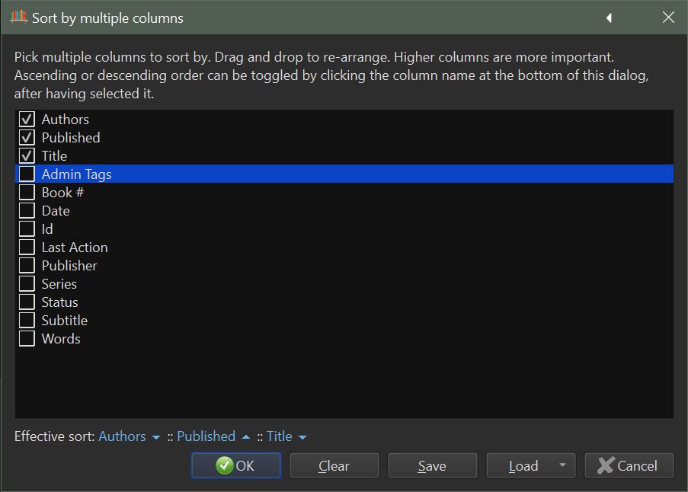Open the Load button dropdown arrow

tap(562, 465)
